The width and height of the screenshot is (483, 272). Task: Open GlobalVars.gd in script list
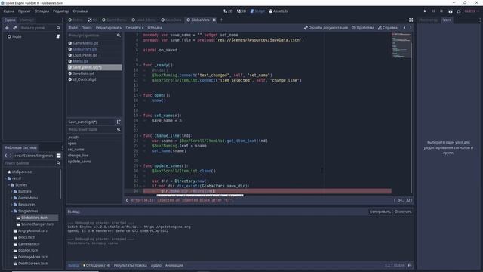point(85,49)
